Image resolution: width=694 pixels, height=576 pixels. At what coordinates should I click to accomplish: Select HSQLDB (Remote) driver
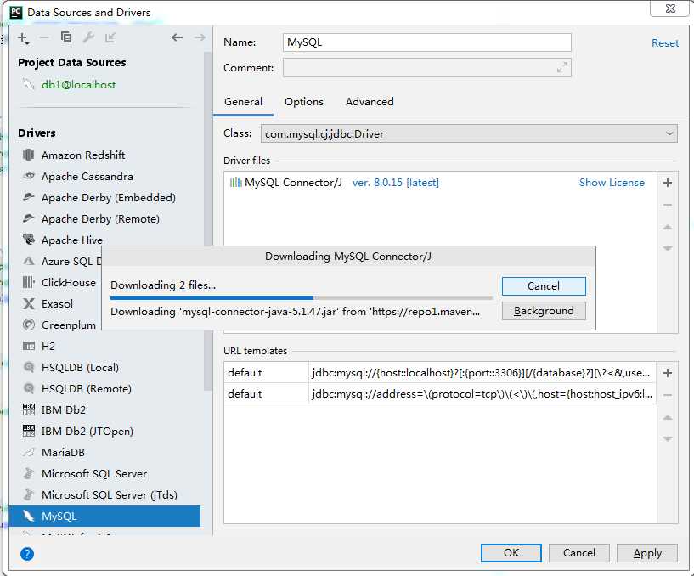point(87,389)
